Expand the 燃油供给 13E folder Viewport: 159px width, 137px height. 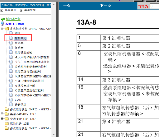tap(2, 123)
